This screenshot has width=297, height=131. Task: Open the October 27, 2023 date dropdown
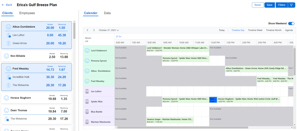click(x=109, y=30)
